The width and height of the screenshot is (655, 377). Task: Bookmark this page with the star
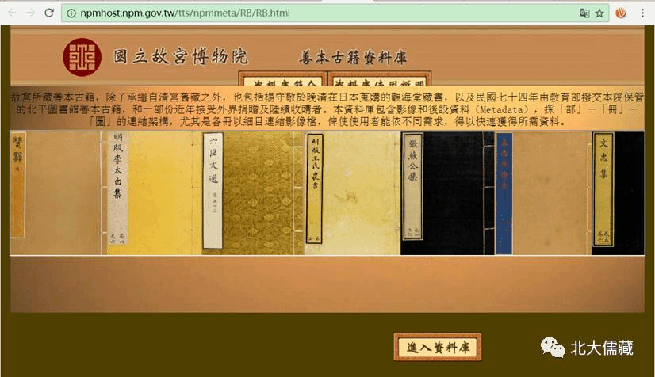coord(600,13)
